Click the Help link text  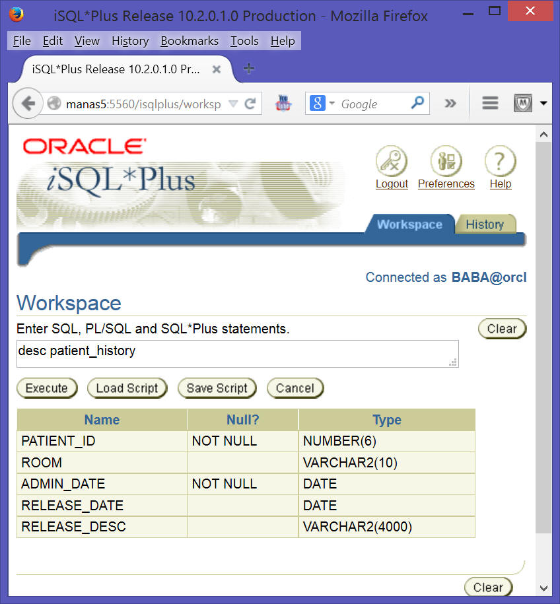click(x=501, y=184)
